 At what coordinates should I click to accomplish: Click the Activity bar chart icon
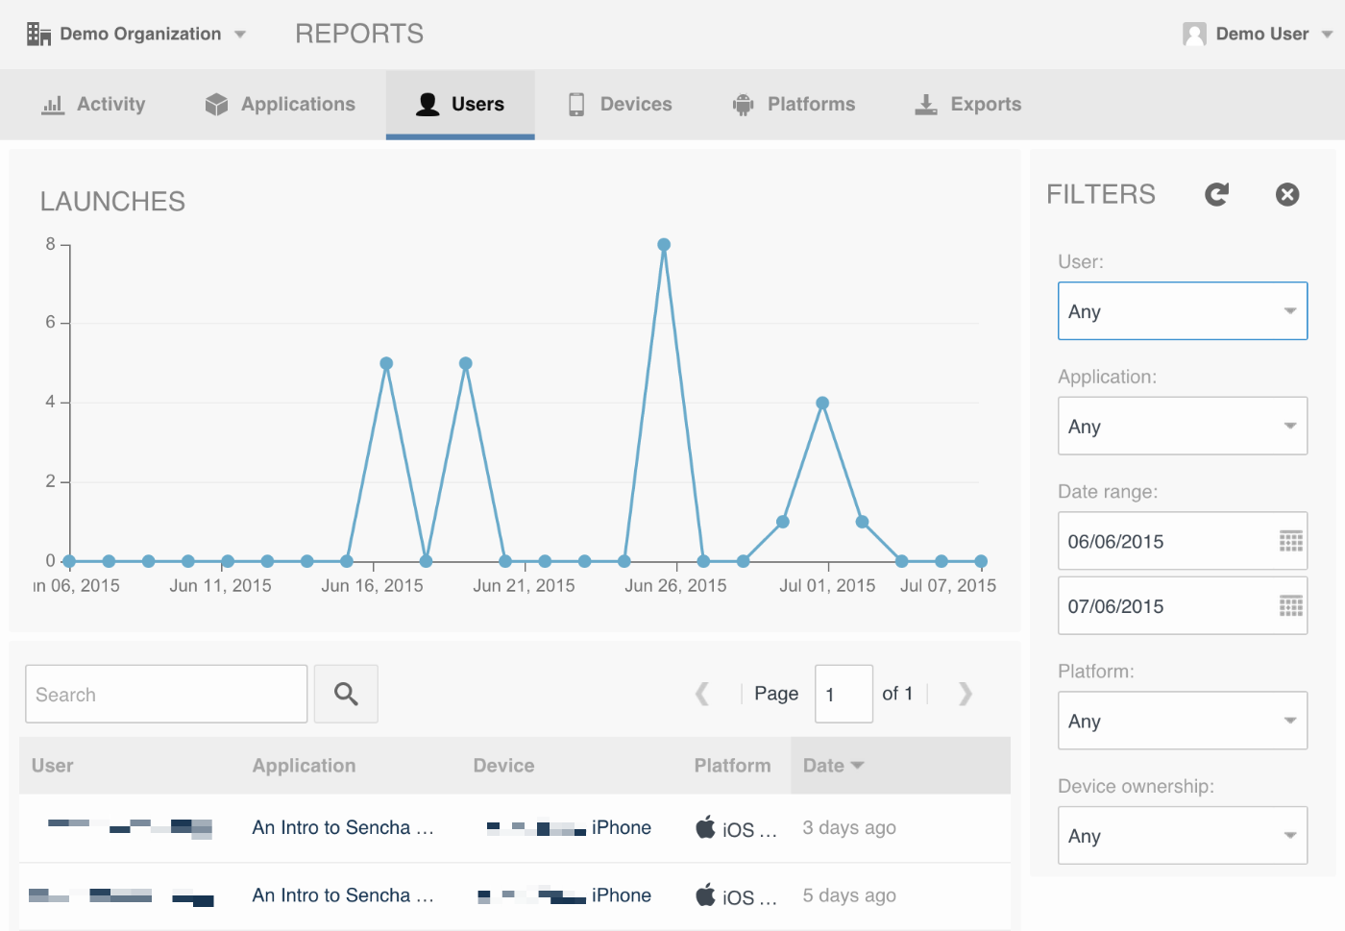(53, 104)
